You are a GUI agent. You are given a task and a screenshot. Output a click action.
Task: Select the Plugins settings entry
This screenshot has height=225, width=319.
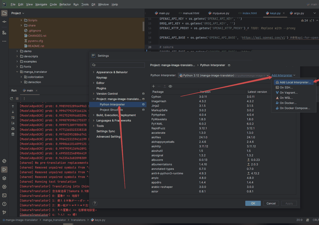point(101,88)
